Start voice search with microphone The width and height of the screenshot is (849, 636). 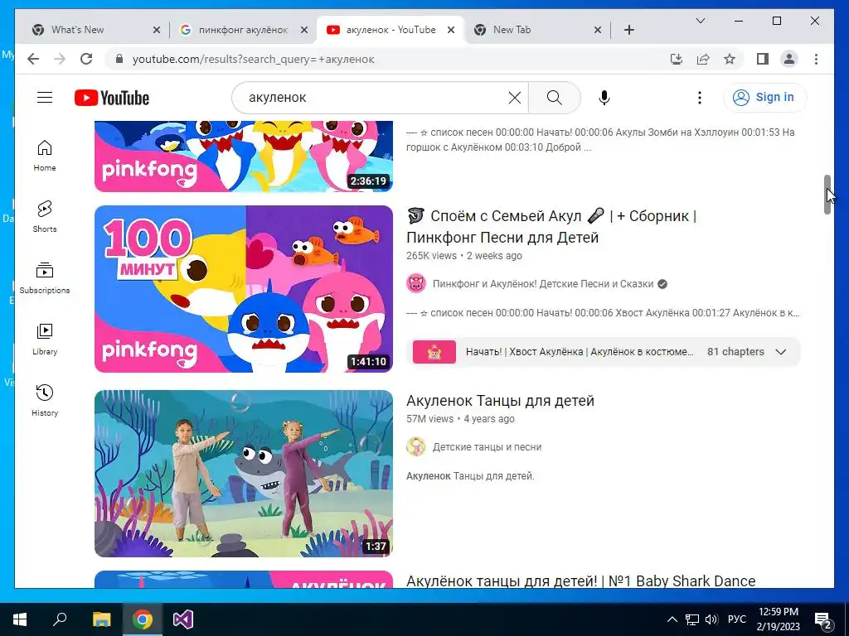(x=604, y=98)
